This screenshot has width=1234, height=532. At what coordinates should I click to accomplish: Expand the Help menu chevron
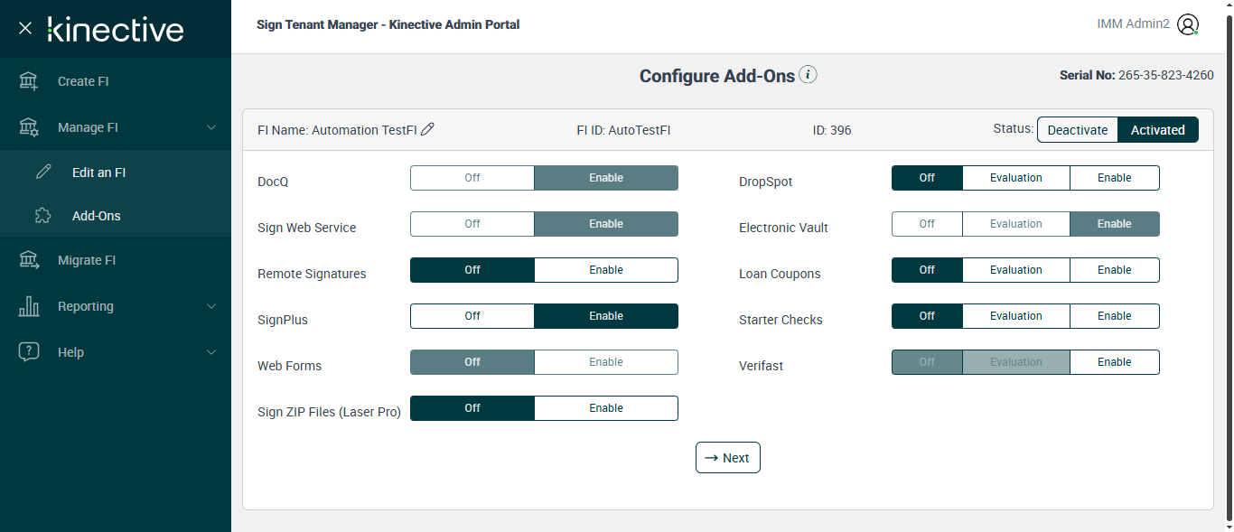(x=211, y=352)
